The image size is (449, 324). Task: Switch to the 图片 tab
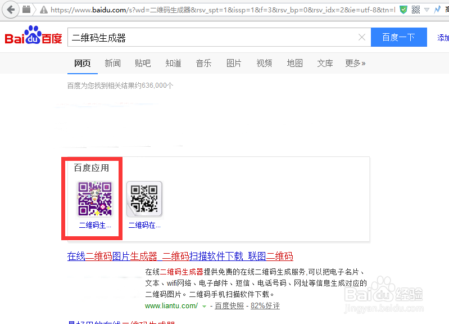(x=234, y=63)
